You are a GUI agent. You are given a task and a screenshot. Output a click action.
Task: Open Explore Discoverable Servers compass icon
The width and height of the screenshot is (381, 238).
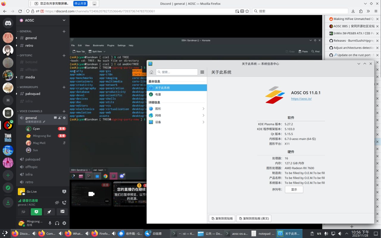click(x=8, y=188)
